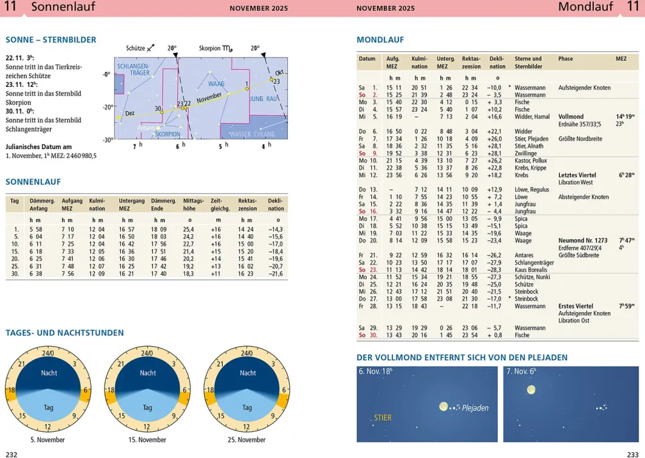Screen dimensions: 645x458
Task: Click the Scorpio symbol beside Skorpion
Action: [228, 49]
